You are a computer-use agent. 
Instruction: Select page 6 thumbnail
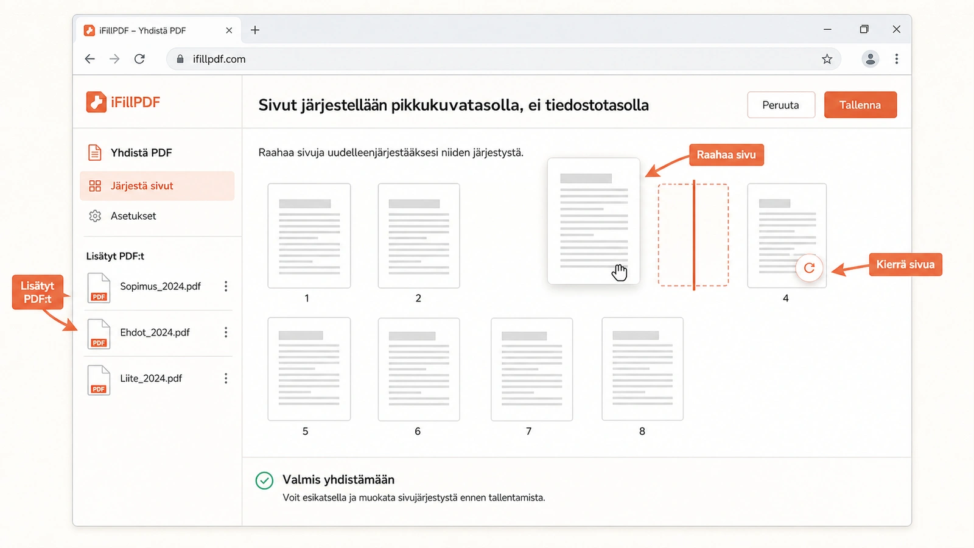pyautogui.click(x=419, y=369)
